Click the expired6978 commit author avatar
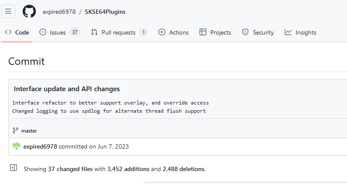The width and height of the screenshot is (347, 184). [16, 146]
